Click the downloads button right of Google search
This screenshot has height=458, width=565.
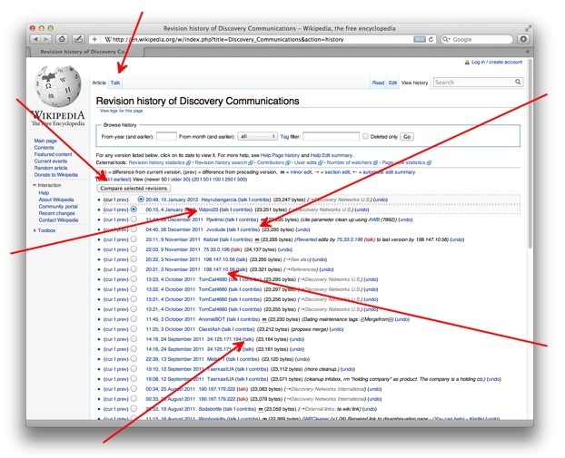coord(523,39)
